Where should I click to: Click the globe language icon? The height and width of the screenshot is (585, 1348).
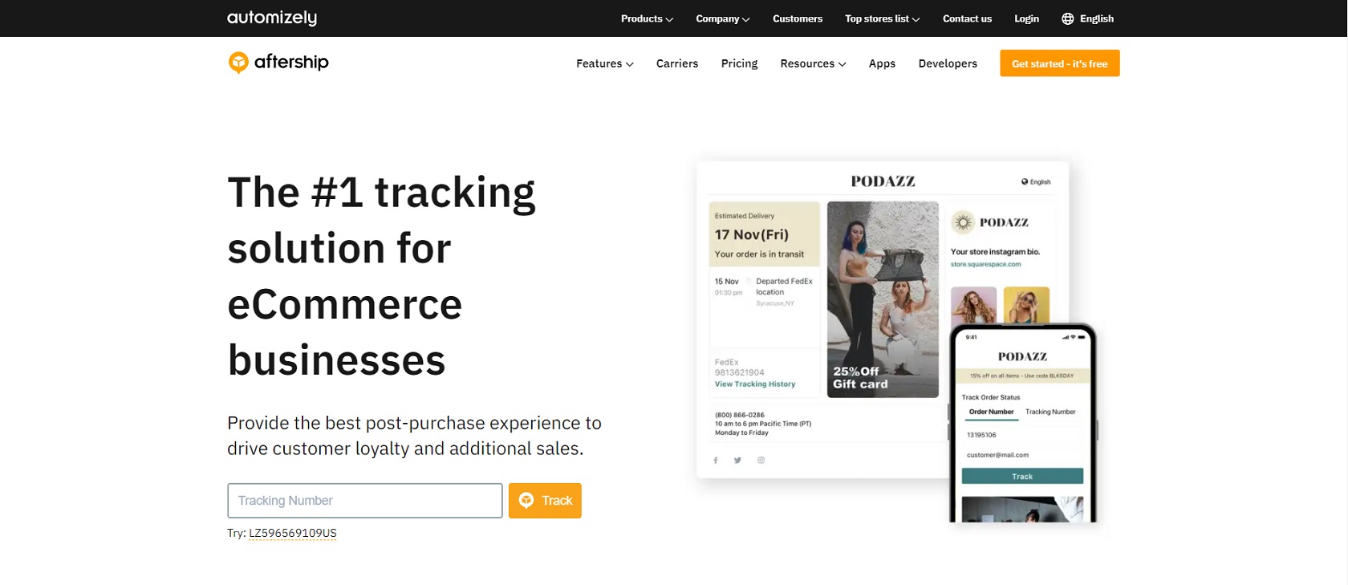coord(1067,18)
